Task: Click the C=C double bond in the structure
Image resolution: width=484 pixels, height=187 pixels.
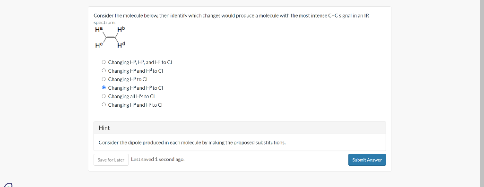Action: 110,38
